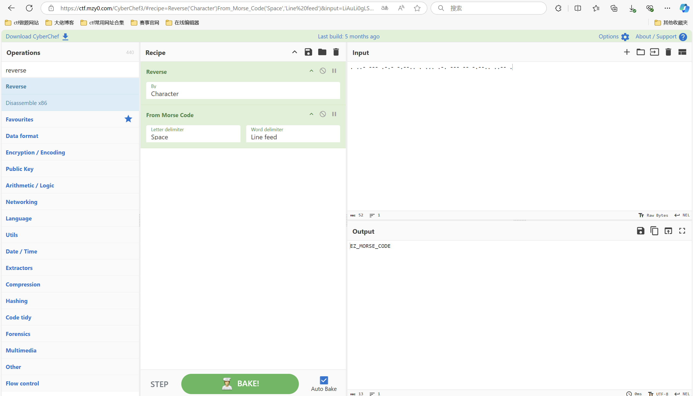Change input character encoding Raw Bytes
This screenshot has width=693, height=396.
click(x=653, y=215)
